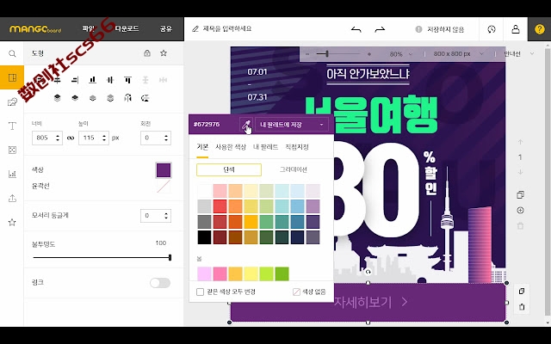Select the 단색 solid color option
Image resolution: width=551 pixels, height=344 pixels.
point(229,169)
